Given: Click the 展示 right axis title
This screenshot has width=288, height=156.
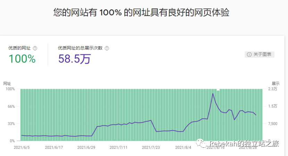Looking at the screenshot, I should point(276,84).
